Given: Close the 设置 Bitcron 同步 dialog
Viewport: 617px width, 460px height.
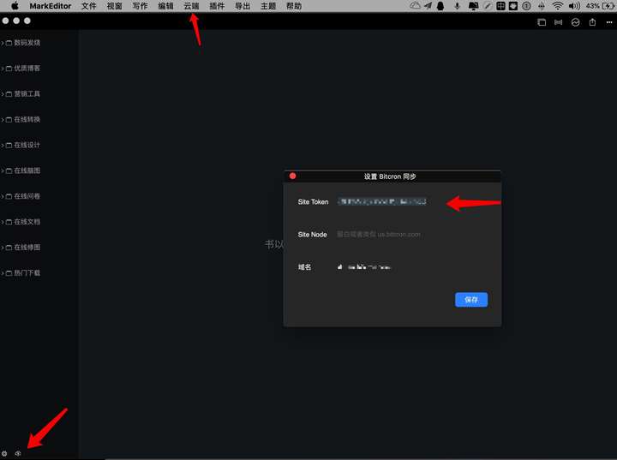Looking at the screenshot, I should click(292, 176).
